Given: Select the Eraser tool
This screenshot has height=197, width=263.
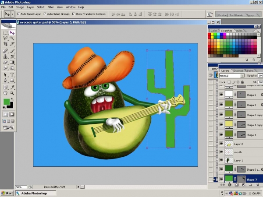Looking at the screenshot, I should [5, 62].
